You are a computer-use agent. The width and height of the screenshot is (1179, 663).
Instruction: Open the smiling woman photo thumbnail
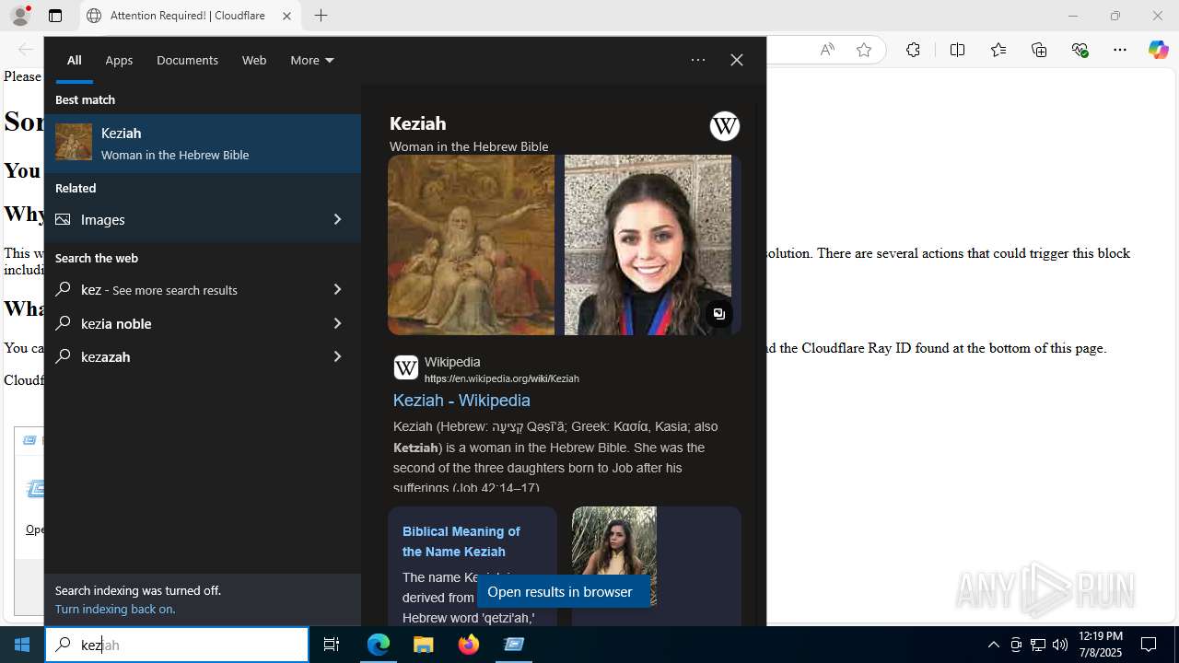(648, 245)
